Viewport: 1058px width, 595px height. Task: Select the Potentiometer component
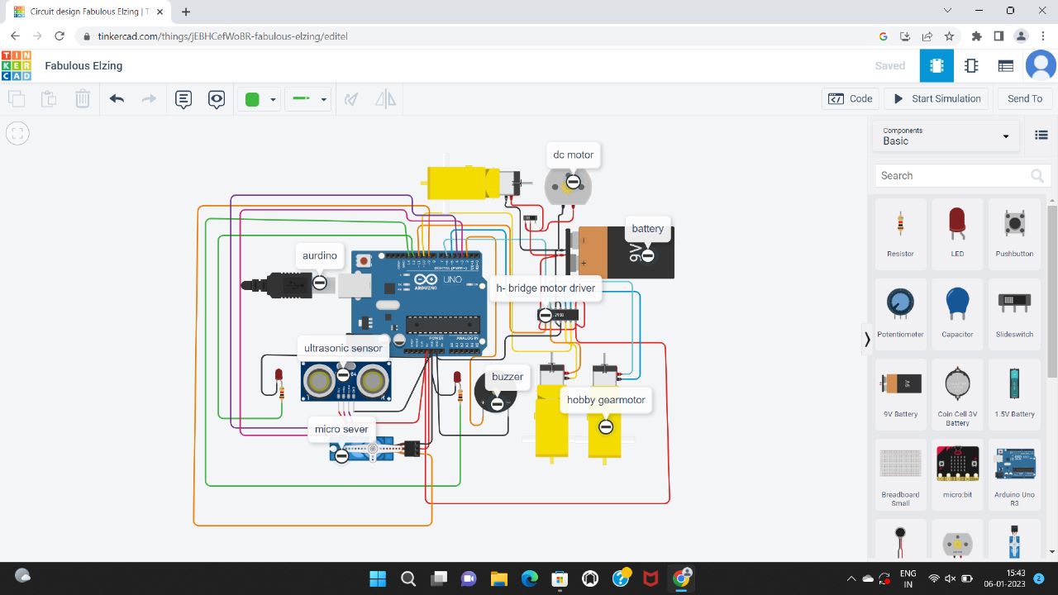click(900, 314)
